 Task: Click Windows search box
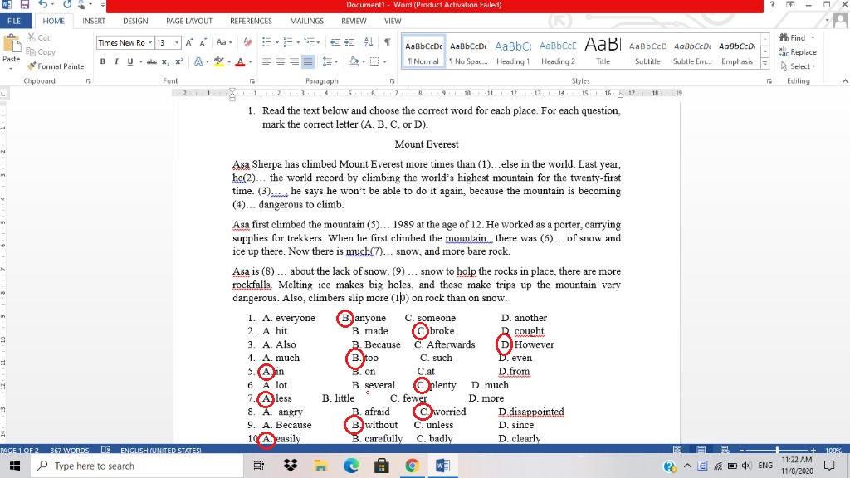137,466
